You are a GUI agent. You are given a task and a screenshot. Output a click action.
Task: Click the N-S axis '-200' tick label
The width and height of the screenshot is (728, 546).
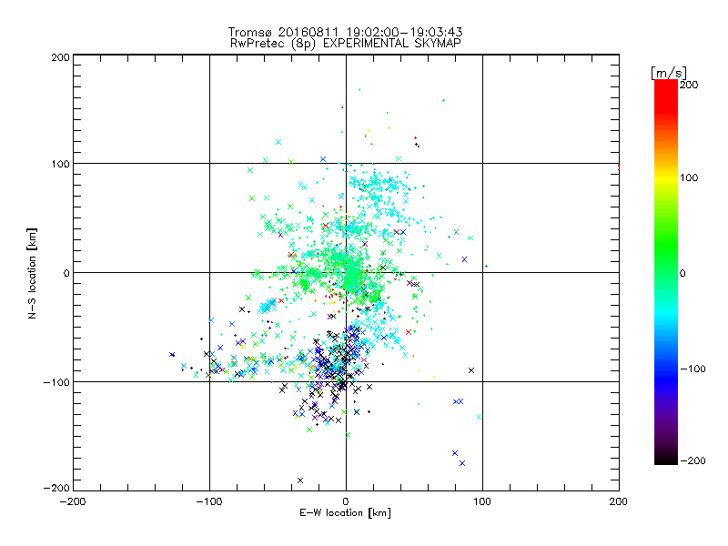coord(56,488)
